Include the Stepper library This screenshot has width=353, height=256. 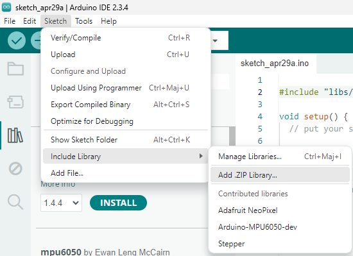click(280, 244)
